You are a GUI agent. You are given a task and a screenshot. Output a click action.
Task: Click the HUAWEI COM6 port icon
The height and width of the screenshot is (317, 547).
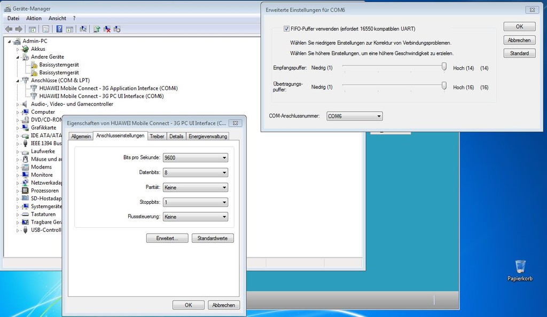tap(34, 96)
